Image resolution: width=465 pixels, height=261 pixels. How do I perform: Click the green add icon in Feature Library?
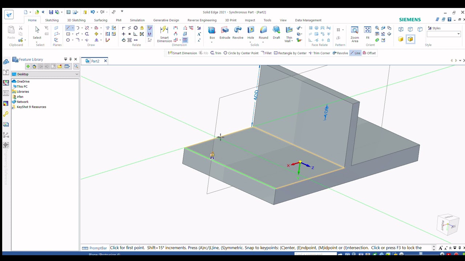tap(28, 66)
